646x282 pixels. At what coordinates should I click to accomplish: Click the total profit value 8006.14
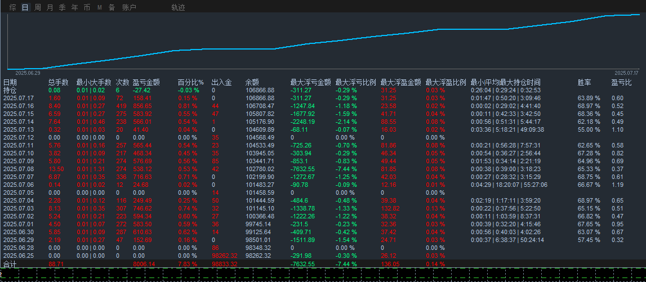[x=144, y=264]
